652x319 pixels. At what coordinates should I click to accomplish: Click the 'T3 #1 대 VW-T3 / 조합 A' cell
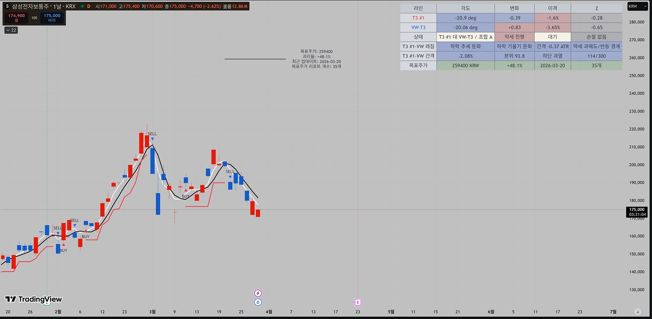click(466, 37)
